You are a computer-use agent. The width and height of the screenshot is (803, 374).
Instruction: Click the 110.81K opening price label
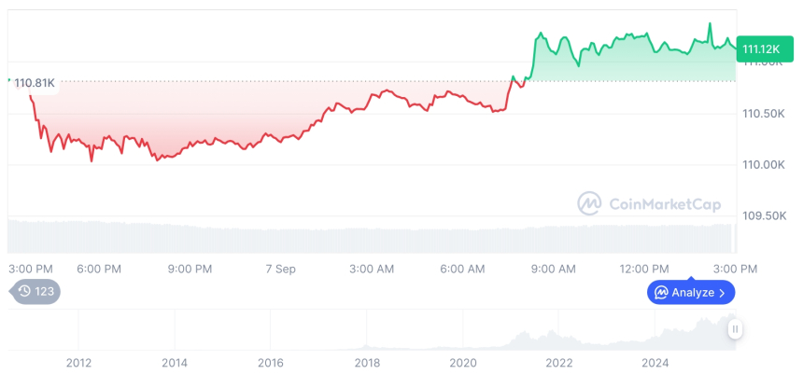35,83
